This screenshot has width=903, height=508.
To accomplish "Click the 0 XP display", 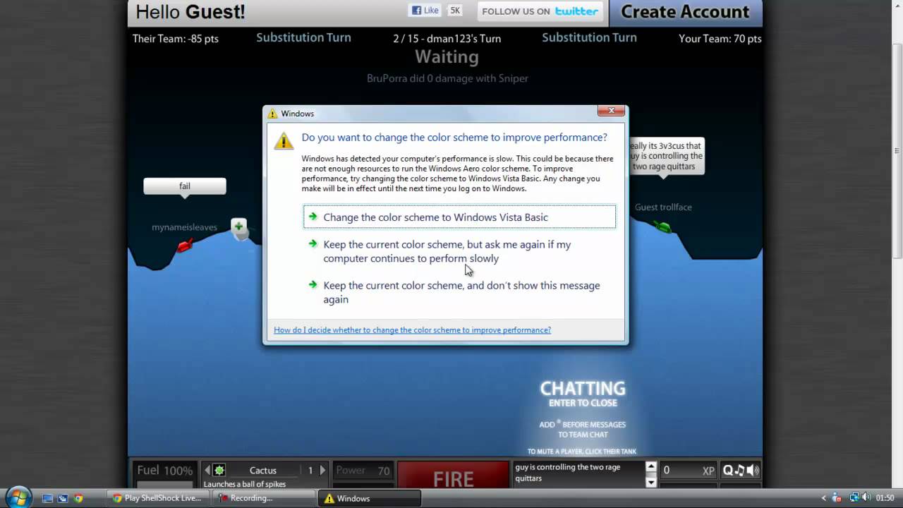I will click(x=689, y=471).
